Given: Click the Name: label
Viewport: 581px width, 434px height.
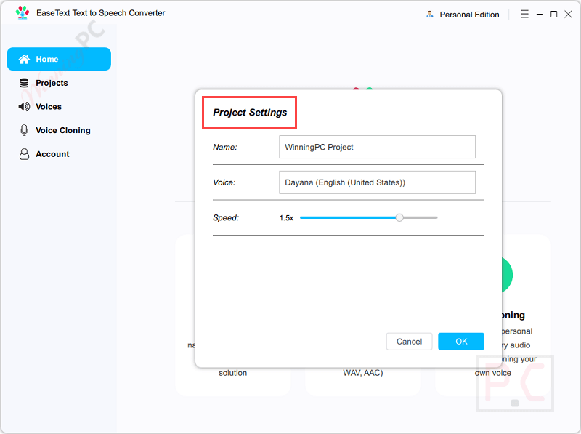Looking at the screenshot, I should pyautogui.click(x=225, y=148).
